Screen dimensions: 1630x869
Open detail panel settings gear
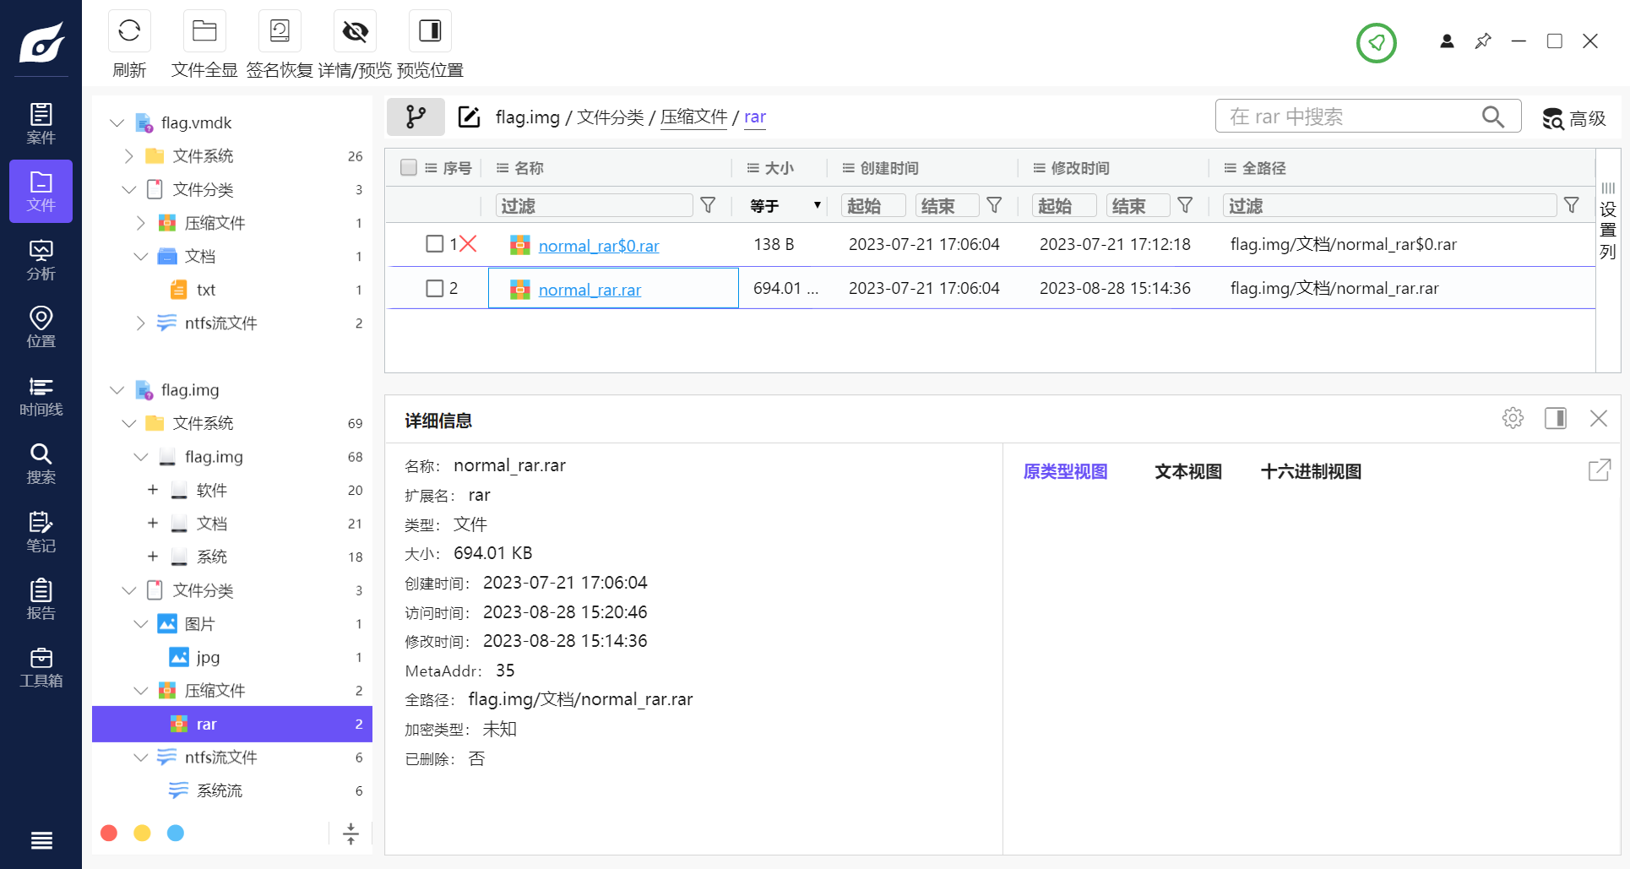click(1513, 417)
